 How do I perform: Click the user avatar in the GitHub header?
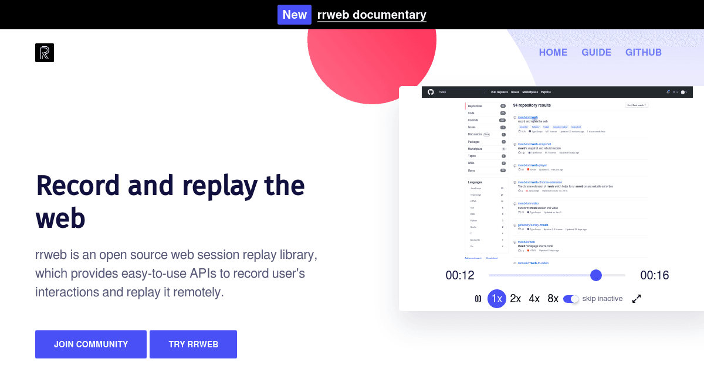click(682, 91)
